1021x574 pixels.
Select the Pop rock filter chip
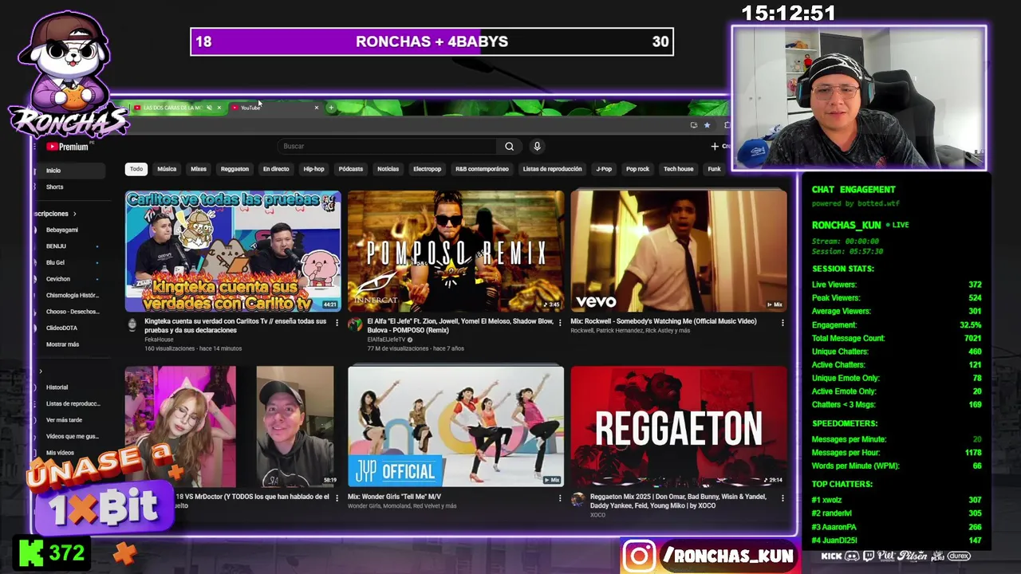(x=637, y=169)
